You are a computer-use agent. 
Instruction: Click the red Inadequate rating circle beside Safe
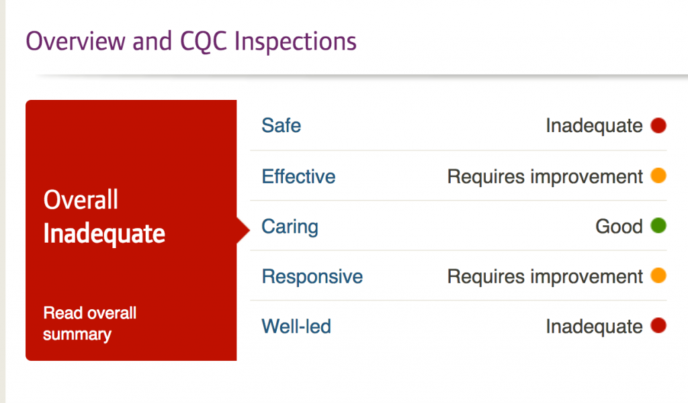tap(657, 125)
